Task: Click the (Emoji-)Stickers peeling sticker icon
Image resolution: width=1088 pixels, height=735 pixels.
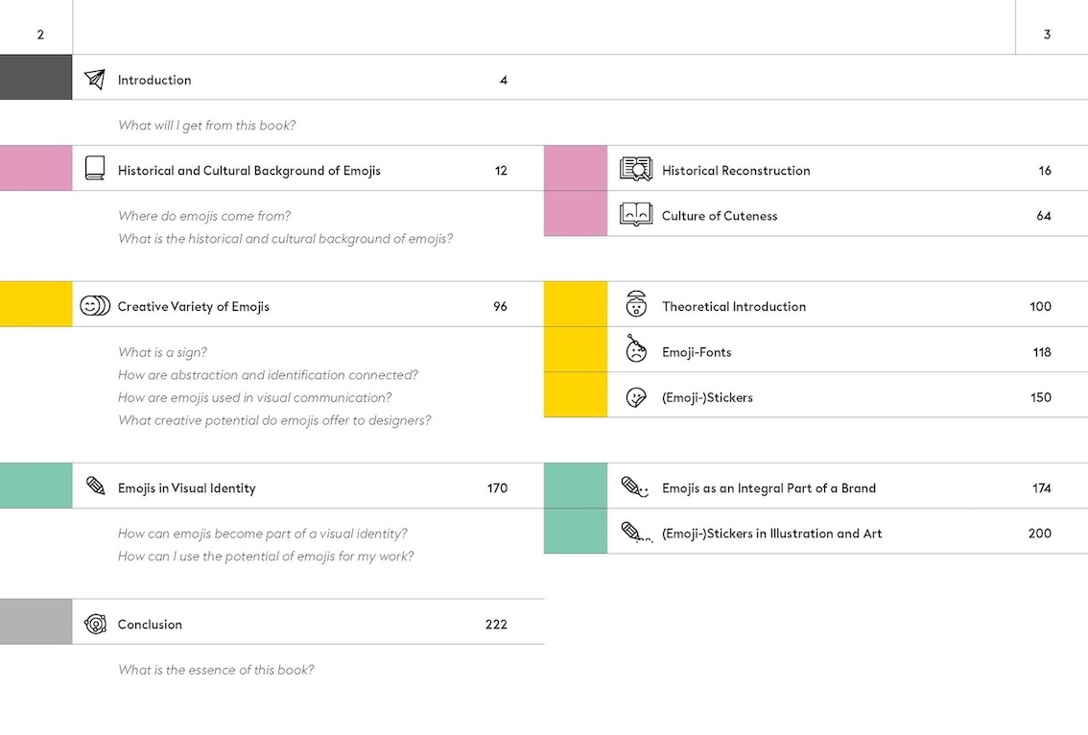Action: (635, 397)
